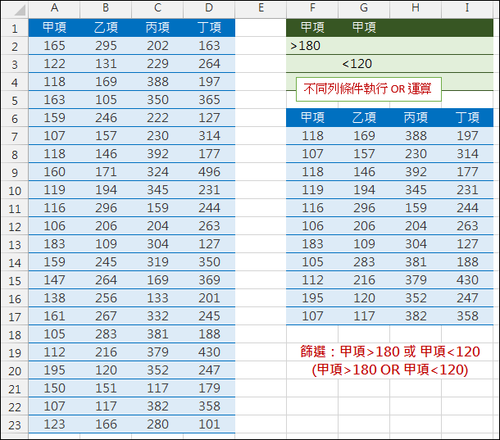Select empty cell E1
This screenshot has height=440, width=500.
(261, 28)
